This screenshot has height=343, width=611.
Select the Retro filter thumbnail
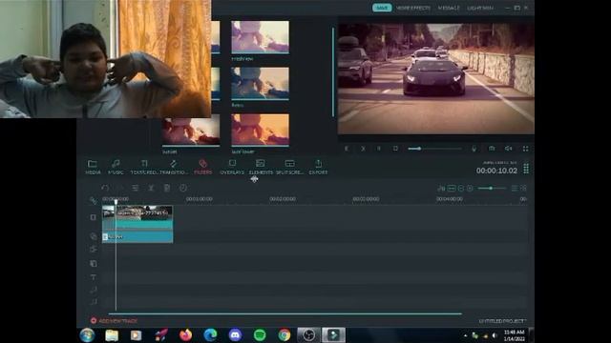click(x=261, y=84)
